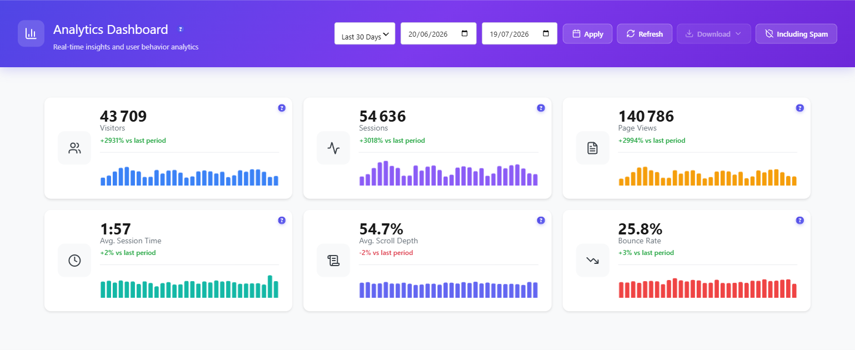Edit the end date 19/07/2026 field
This screenshot has height=350, width=855.
coord(520,33)
